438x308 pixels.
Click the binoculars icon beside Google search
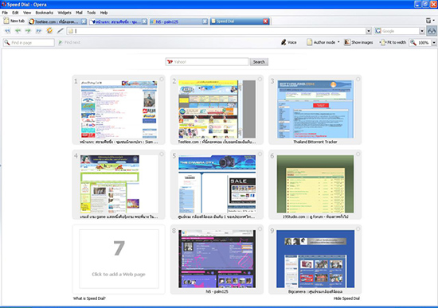pos(432,31)
